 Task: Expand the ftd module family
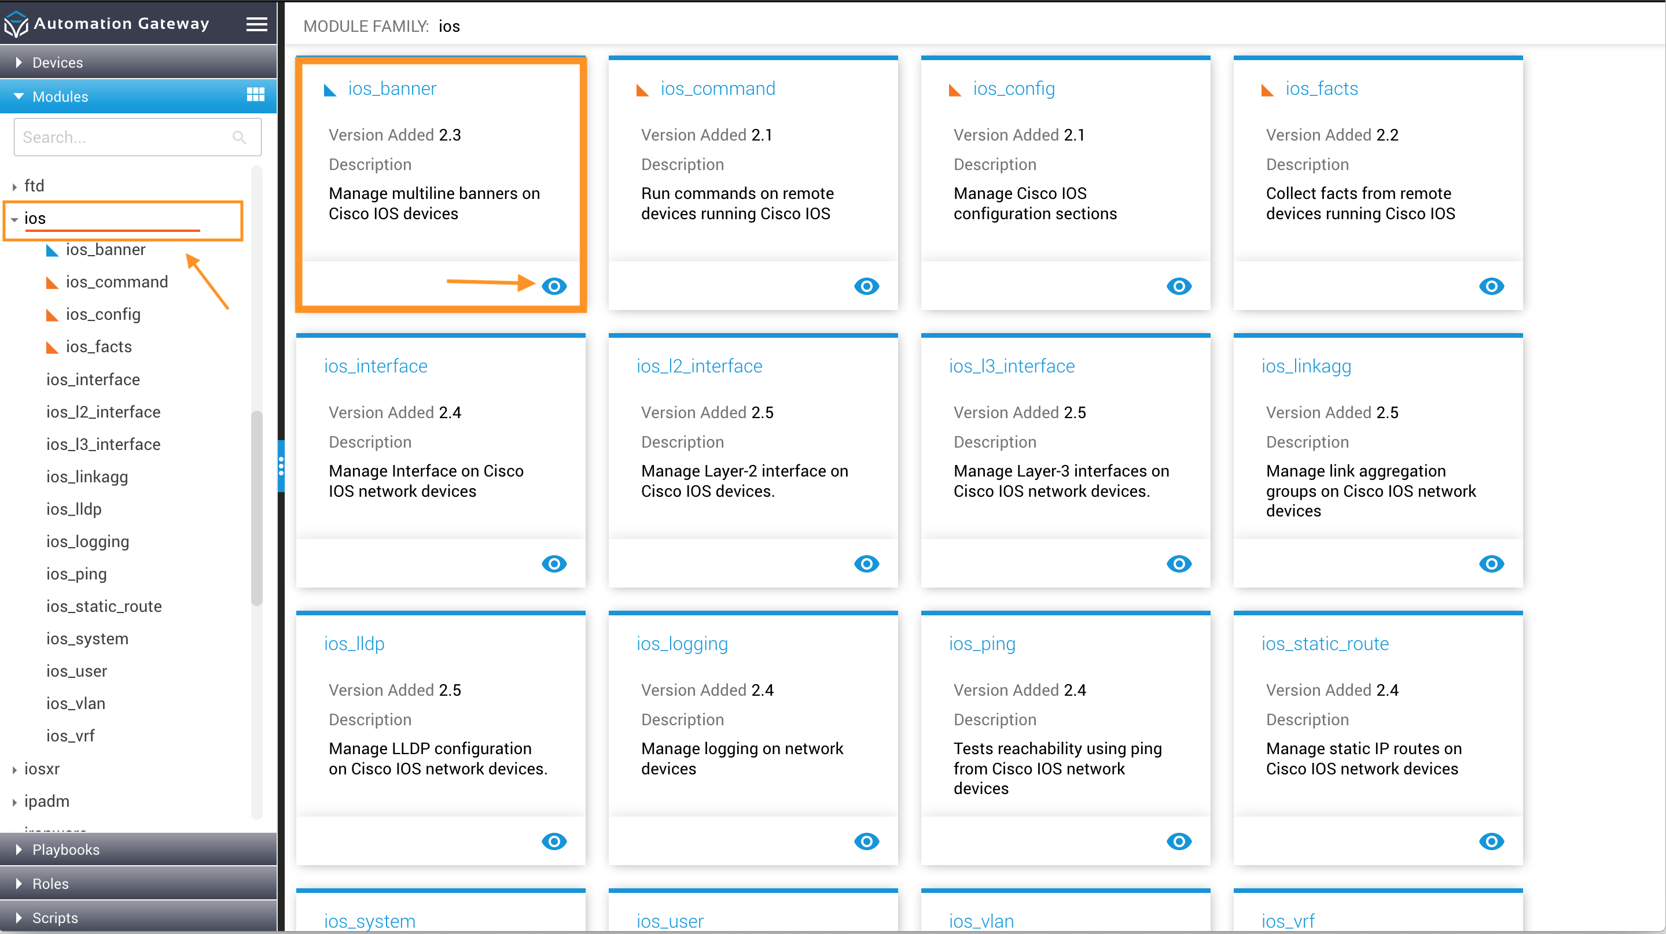point(14,187)
